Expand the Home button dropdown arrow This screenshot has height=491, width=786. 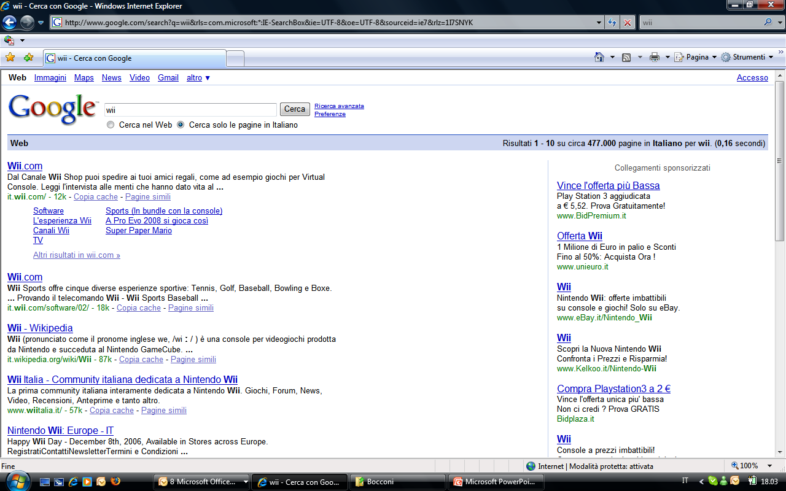tap(612, 57)
